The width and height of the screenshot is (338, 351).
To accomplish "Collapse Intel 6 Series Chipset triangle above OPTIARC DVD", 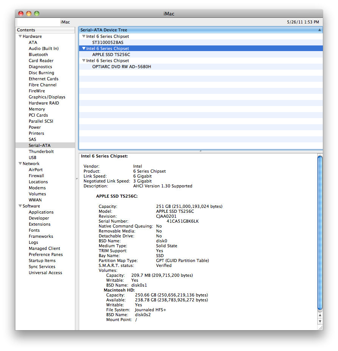I will [x=84, y=61].
